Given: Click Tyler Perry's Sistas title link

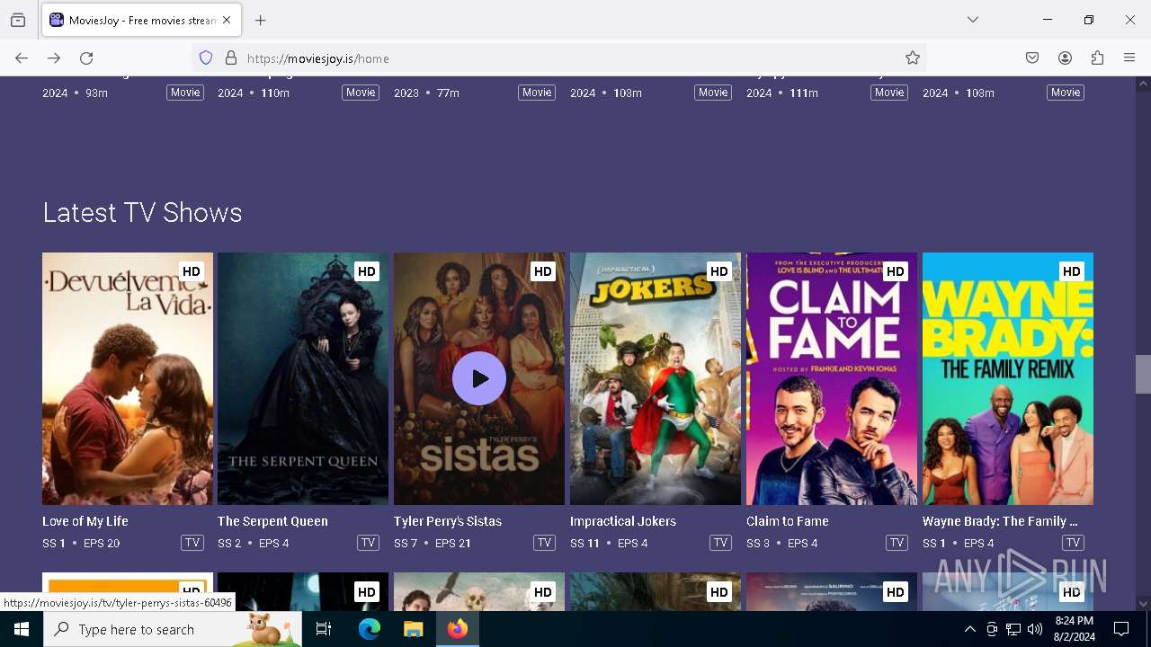Looking at the screenshot, I should pyautogui.click(x=448, y=521).
